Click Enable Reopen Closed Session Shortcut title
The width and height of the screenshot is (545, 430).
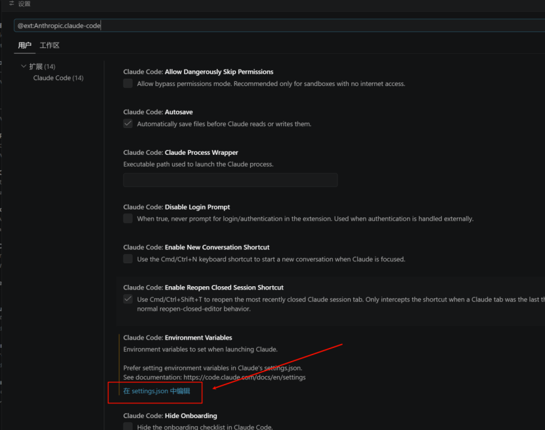pos(204,288)
